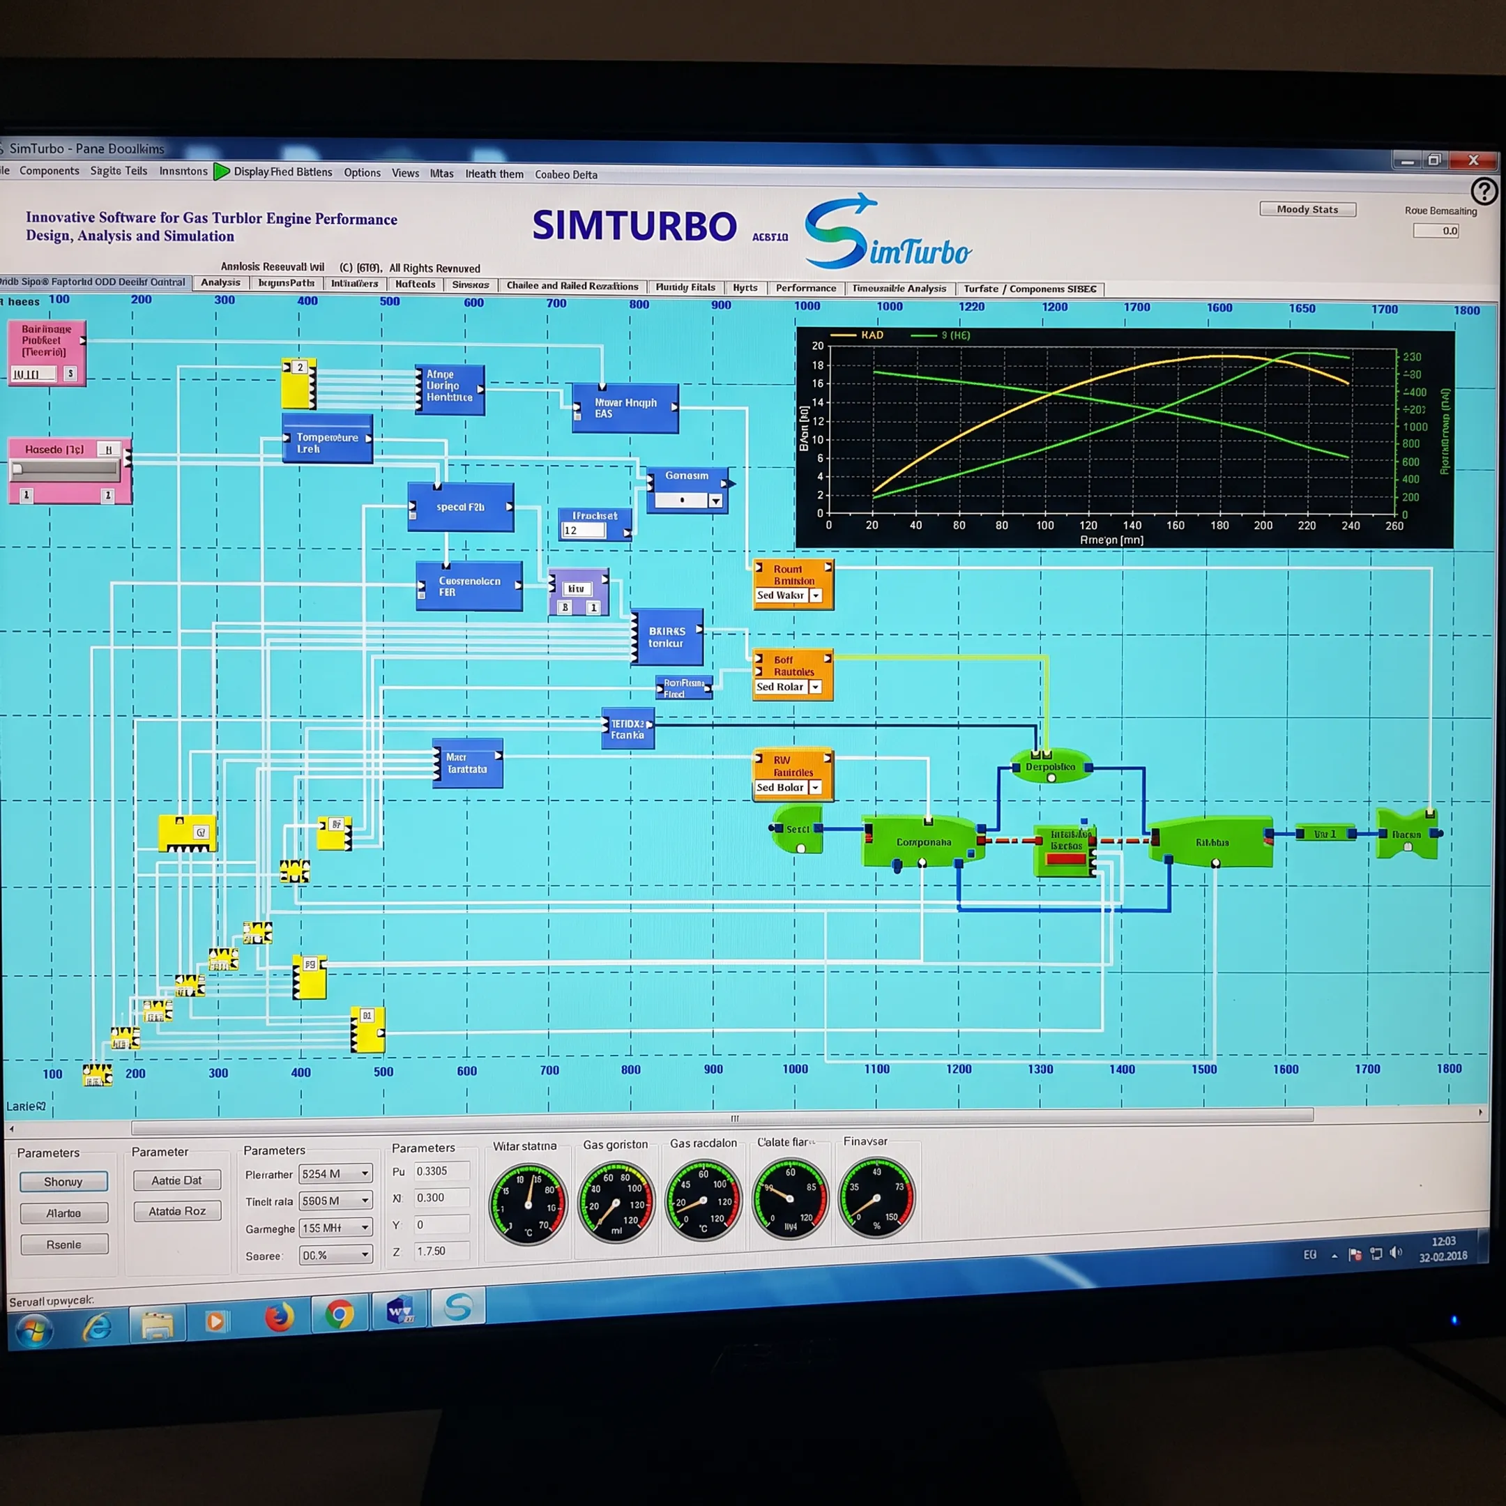Image resolution: width=1506 pixels, height=1506 pixels.
Task: Select the green Componaha engine block
Action: (922, 842)
